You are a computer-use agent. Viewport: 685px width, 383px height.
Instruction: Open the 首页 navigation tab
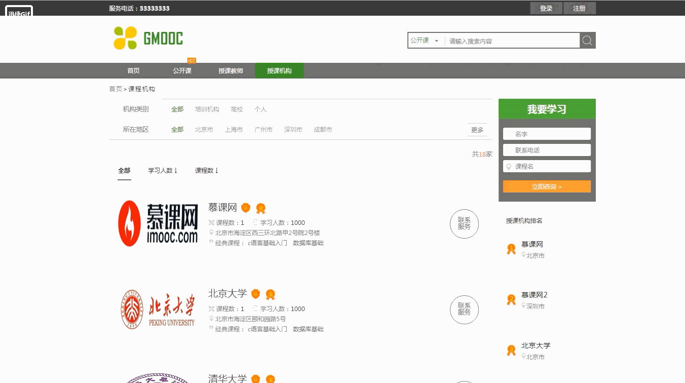(133, 71)
